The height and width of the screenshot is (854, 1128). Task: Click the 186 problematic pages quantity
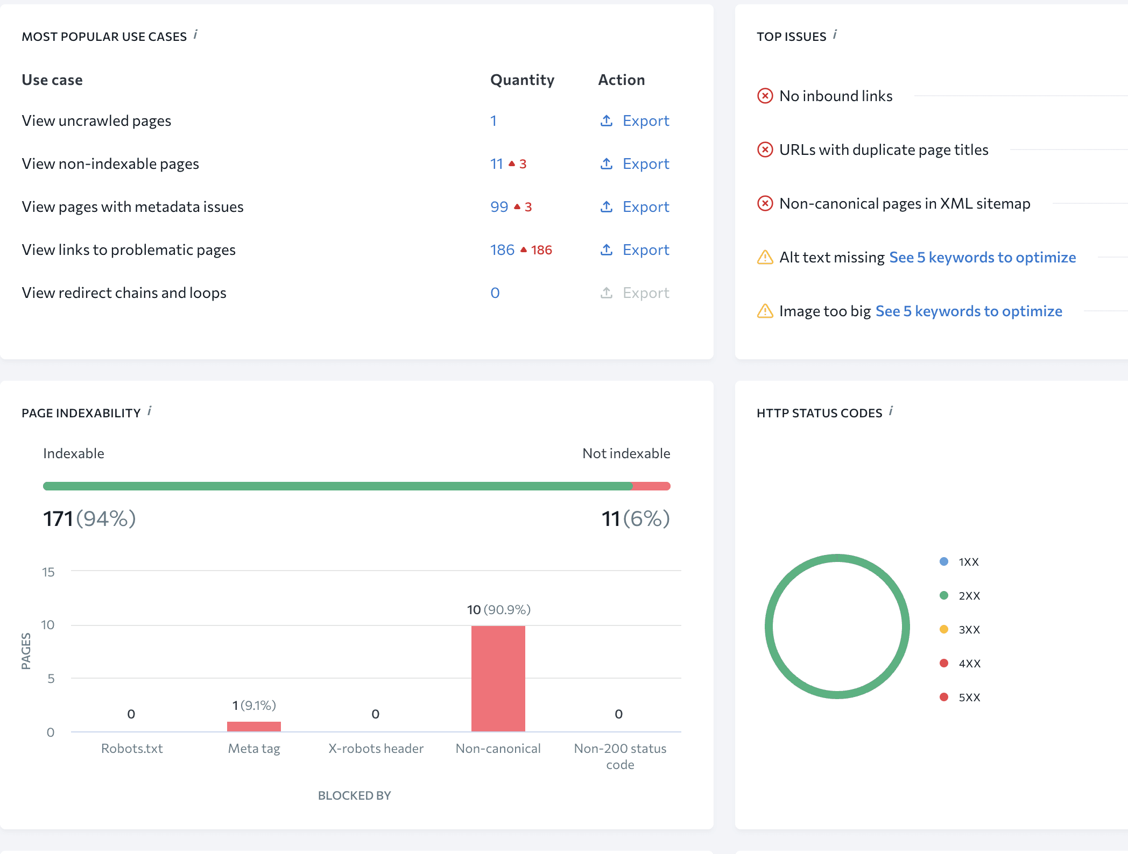click(502, 250)
